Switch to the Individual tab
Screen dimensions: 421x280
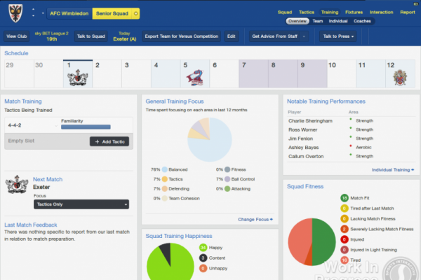[x=338, y=21]
